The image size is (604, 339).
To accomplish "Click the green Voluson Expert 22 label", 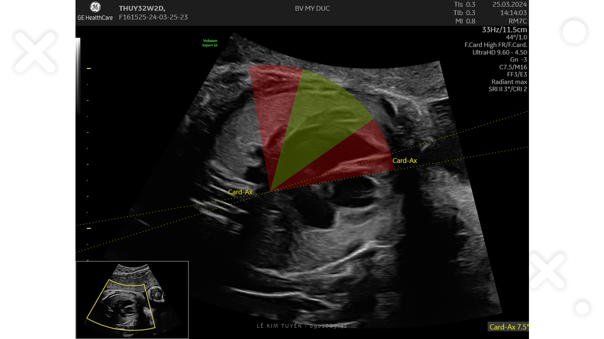I will [210, 43].
